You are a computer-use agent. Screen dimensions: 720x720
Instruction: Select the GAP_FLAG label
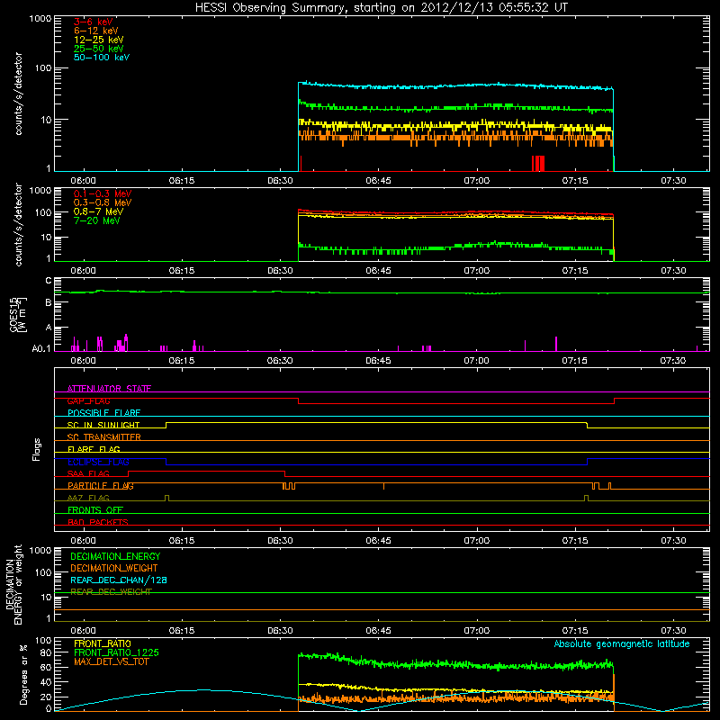tap(88, 400)
